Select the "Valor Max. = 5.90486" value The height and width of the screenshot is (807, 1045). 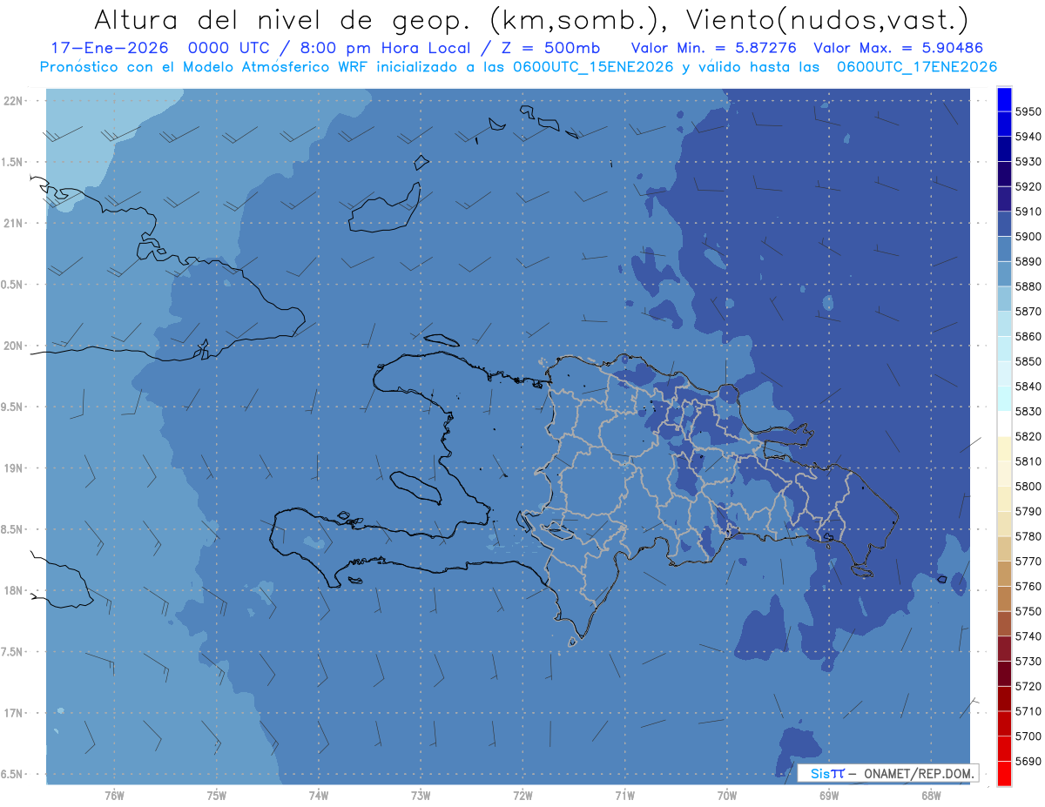[898, 48]
